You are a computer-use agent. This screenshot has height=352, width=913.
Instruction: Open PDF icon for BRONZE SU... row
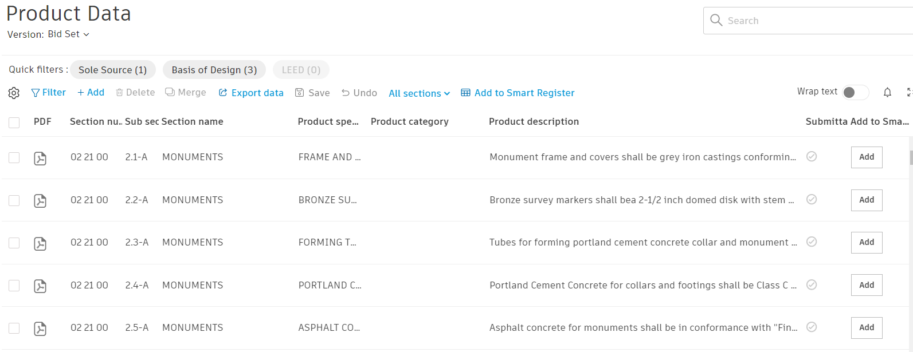tap(40, 200)
